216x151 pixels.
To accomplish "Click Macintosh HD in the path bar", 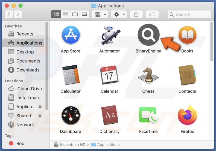I will tap(70, 144).
